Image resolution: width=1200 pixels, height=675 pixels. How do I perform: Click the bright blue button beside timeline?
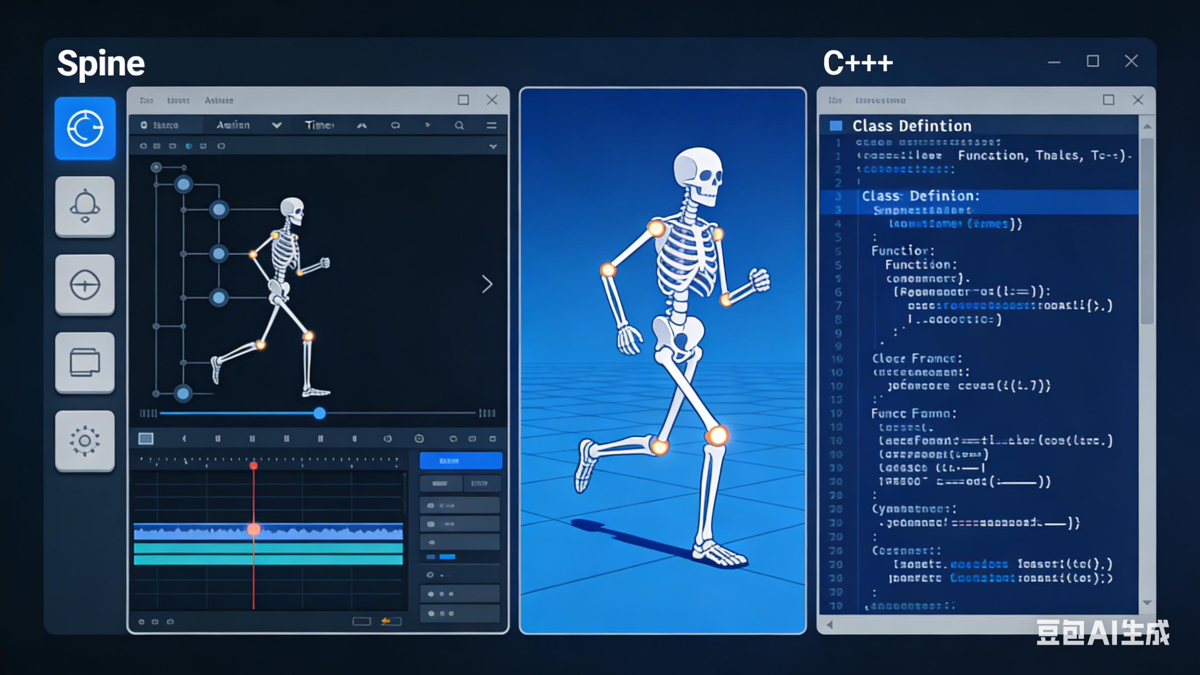[x=460, y=460]
